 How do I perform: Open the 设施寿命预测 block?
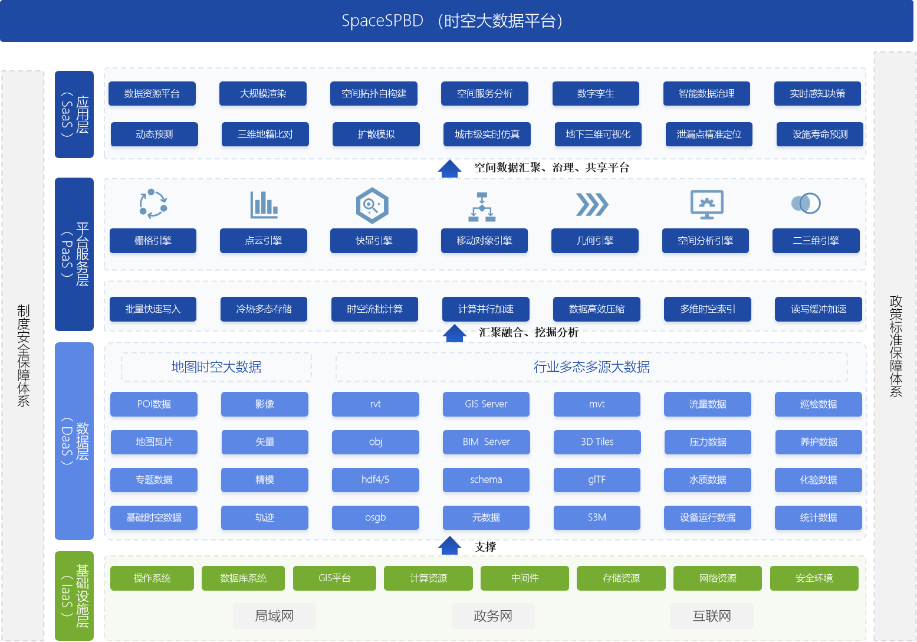(820, 134)
